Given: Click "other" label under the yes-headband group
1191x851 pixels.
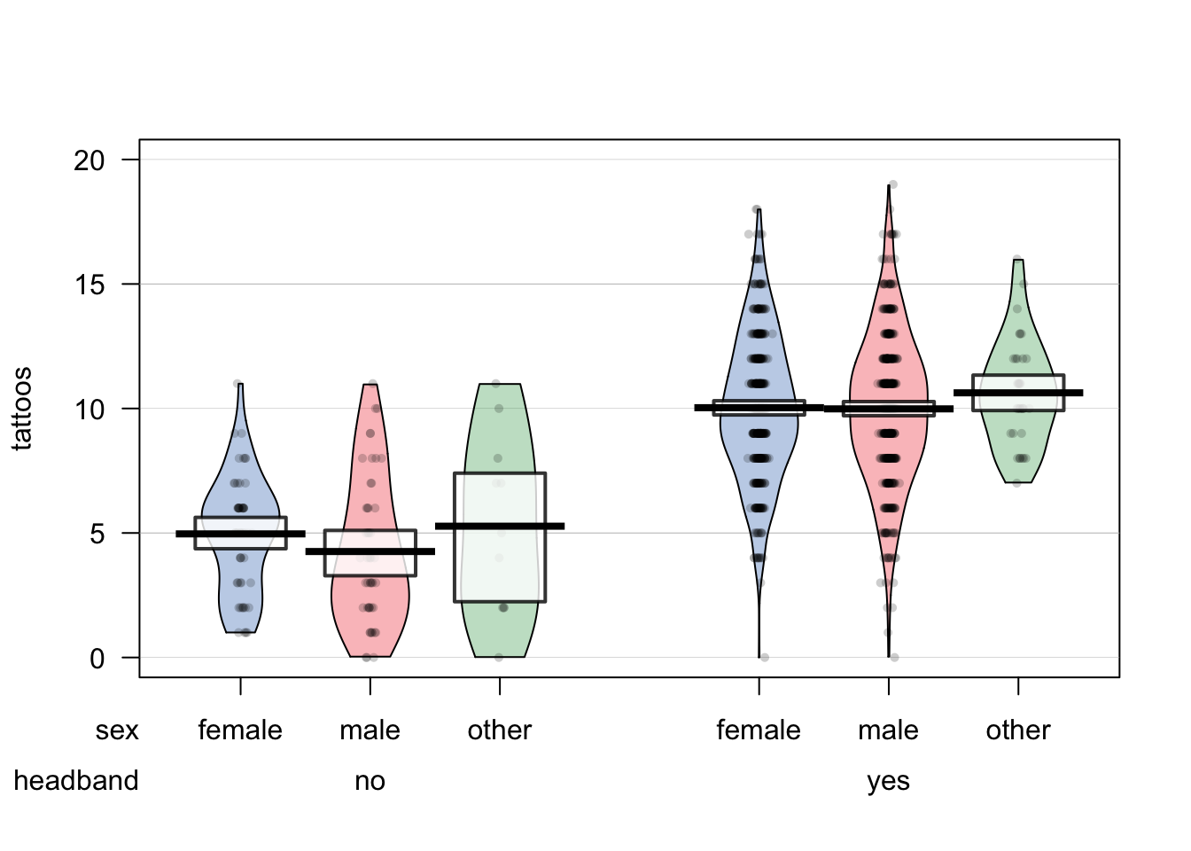Looking at the screenshot, I should click(x=1017, y=730).
